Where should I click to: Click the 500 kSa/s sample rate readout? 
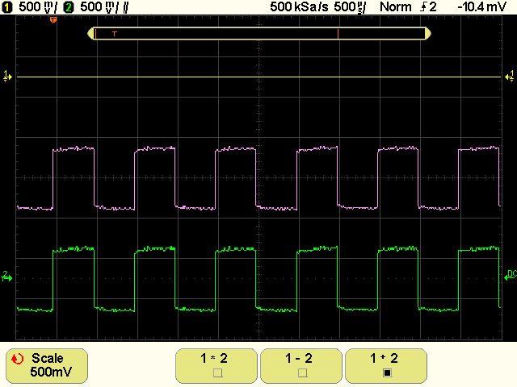coord(299,7)
